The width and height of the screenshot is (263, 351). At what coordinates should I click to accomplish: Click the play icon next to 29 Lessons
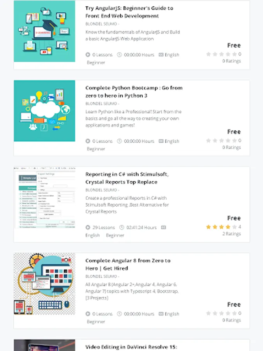coord(88,227)
